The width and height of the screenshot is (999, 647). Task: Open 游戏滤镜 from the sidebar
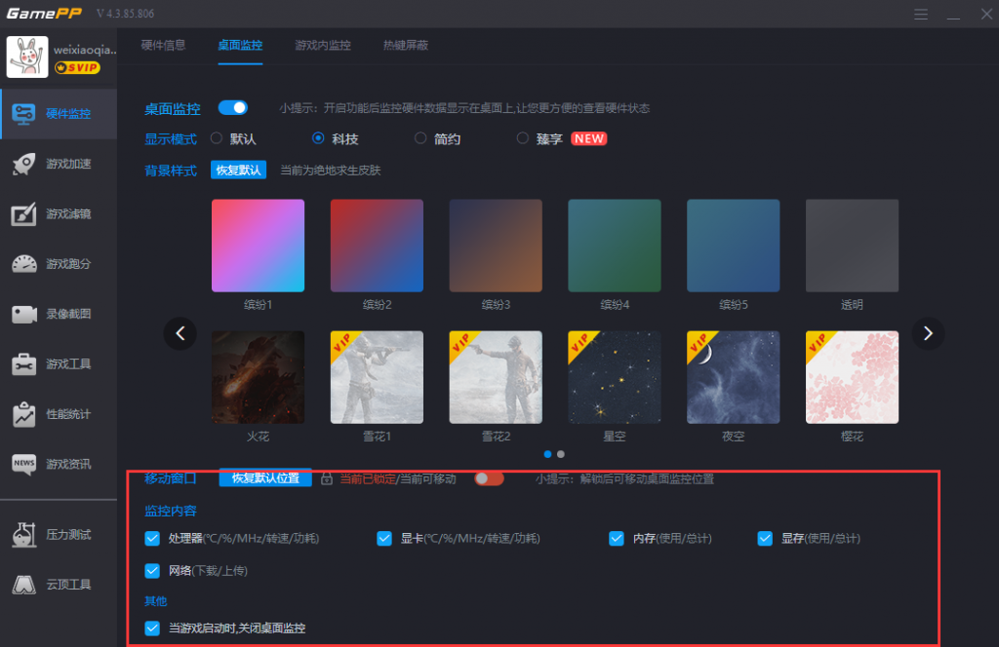[59, 213]
